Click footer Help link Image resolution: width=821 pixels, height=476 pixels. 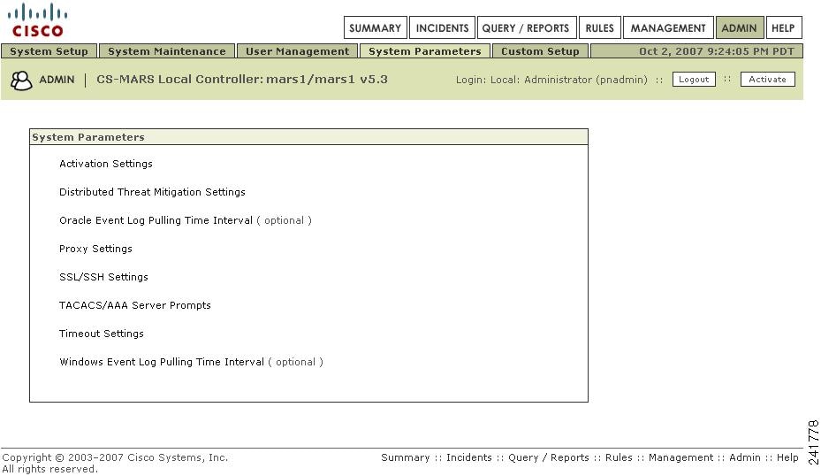[787, 457]
